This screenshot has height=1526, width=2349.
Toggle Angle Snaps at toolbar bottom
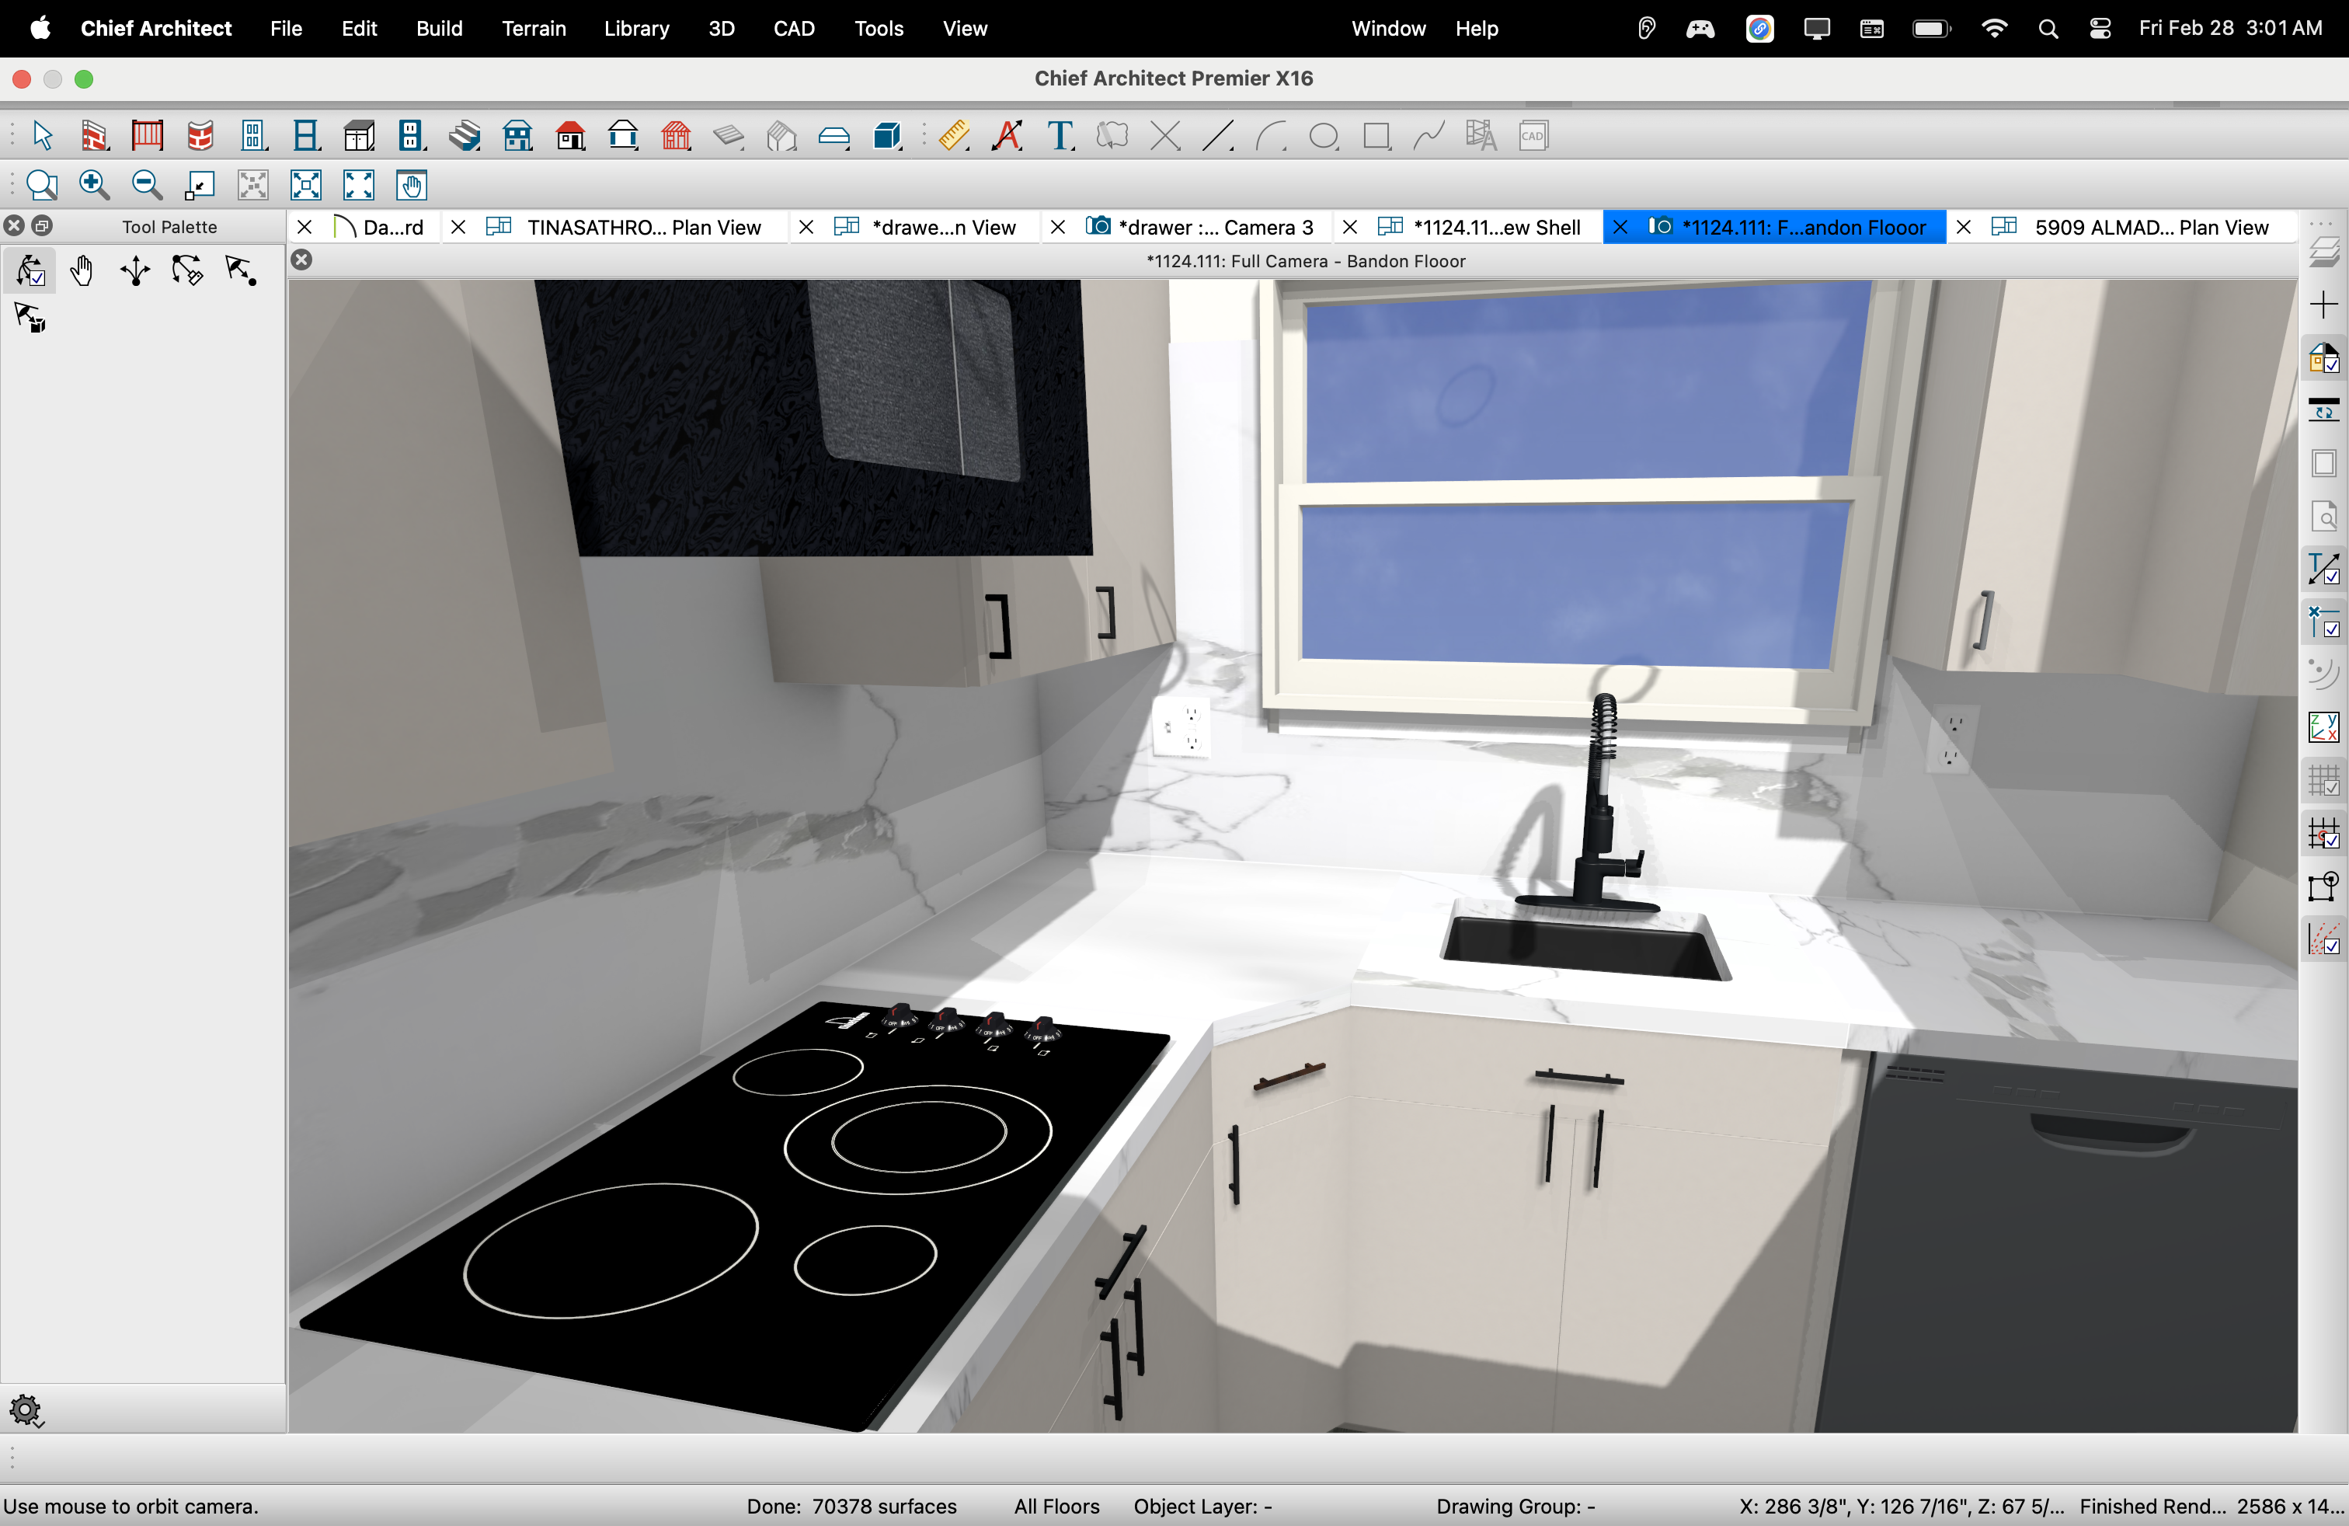(2323, 939)
